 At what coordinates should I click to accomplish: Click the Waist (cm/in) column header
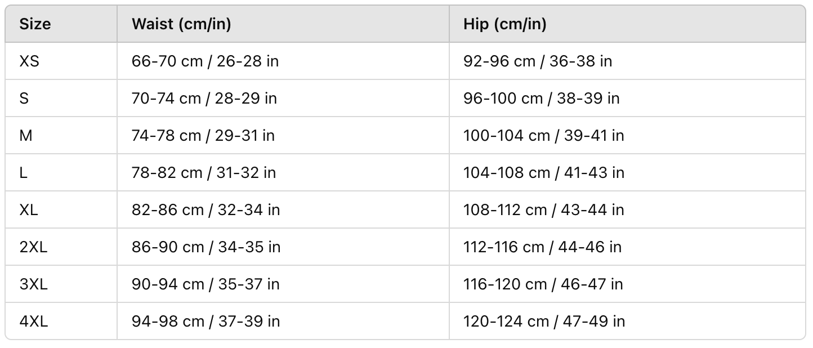181,24
